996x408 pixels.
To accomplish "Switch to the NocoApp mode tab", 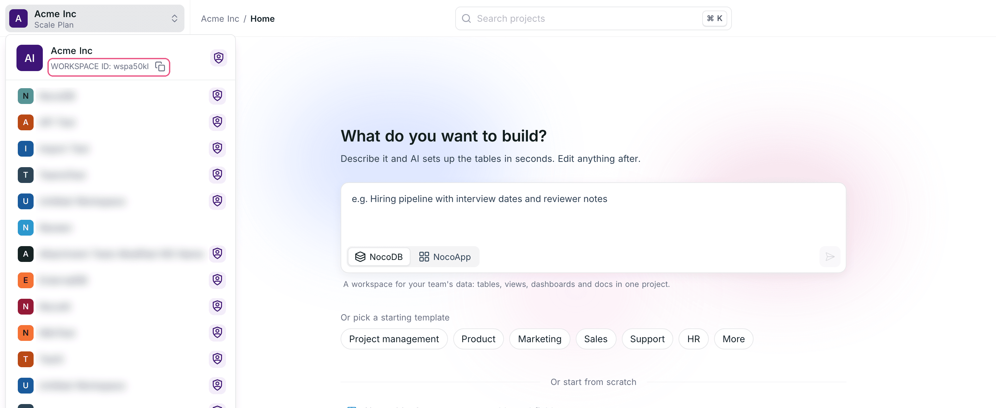I will [x=445, y=257].
